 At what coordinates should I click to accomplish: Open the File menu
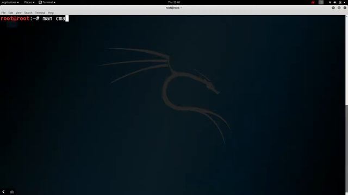pos(3,13)
